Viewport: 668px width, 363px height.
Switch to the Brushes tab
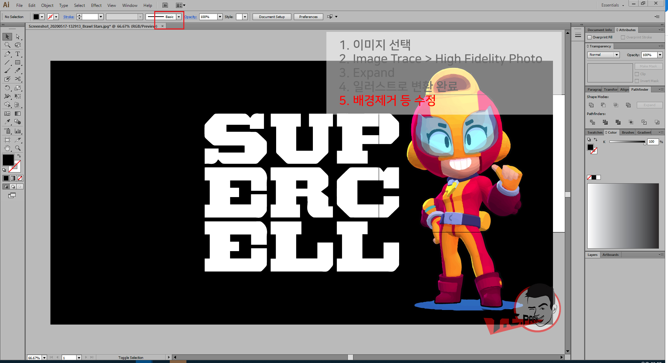click(x=628, y=133)
